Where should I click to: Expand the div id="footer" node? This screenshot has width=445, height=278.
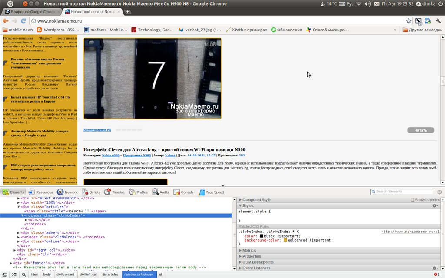pyautogui.click(x=11, y=263)
